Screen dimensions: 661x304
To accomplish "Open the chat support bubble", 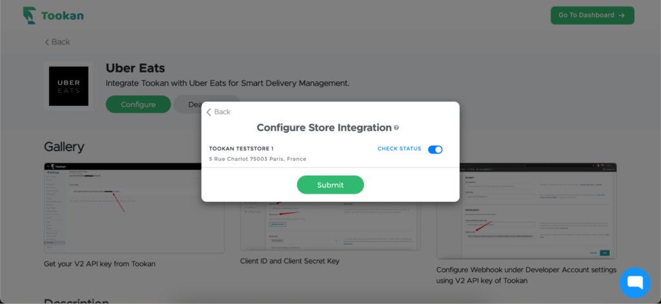I will (x=635, y=283).
